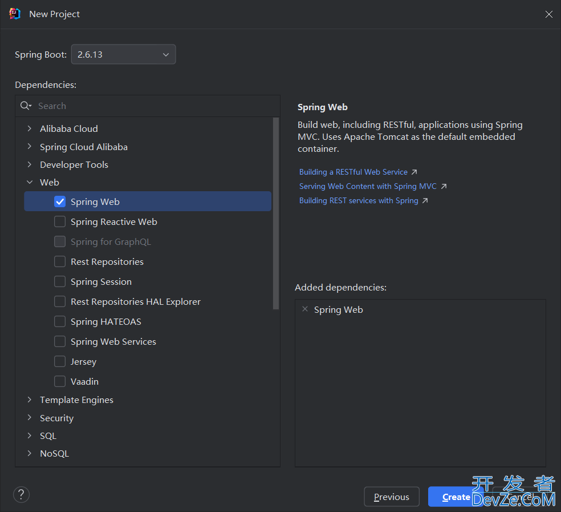The width and height of the screenshot is (561, 512).
Task: Click the Spring Reactive Web label
Action: 114,222
